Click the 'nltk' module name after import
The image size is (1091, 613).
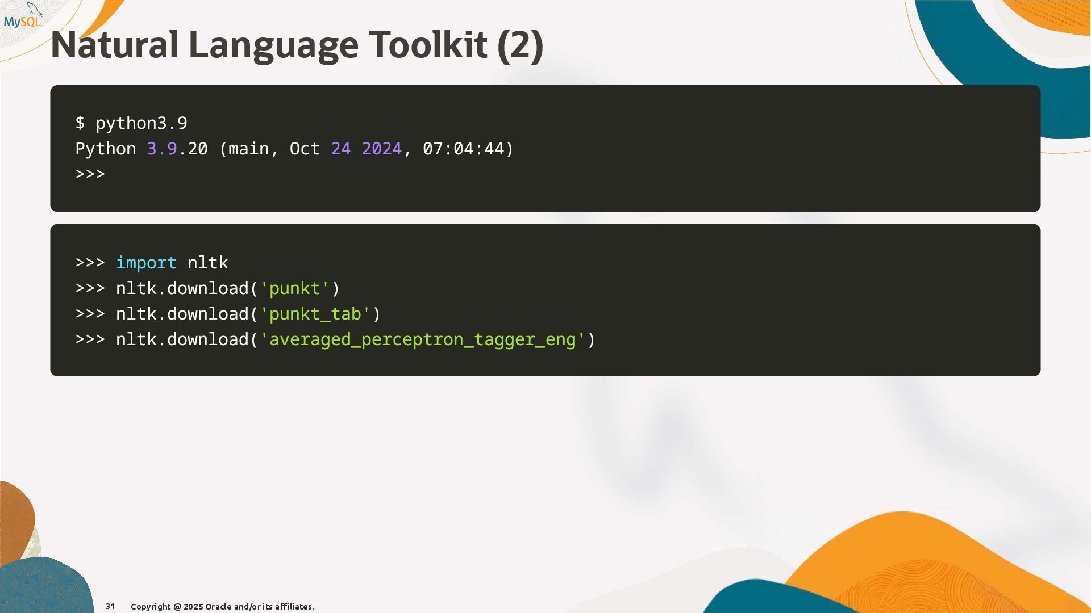pyautogui.click(x=207, y=263)
